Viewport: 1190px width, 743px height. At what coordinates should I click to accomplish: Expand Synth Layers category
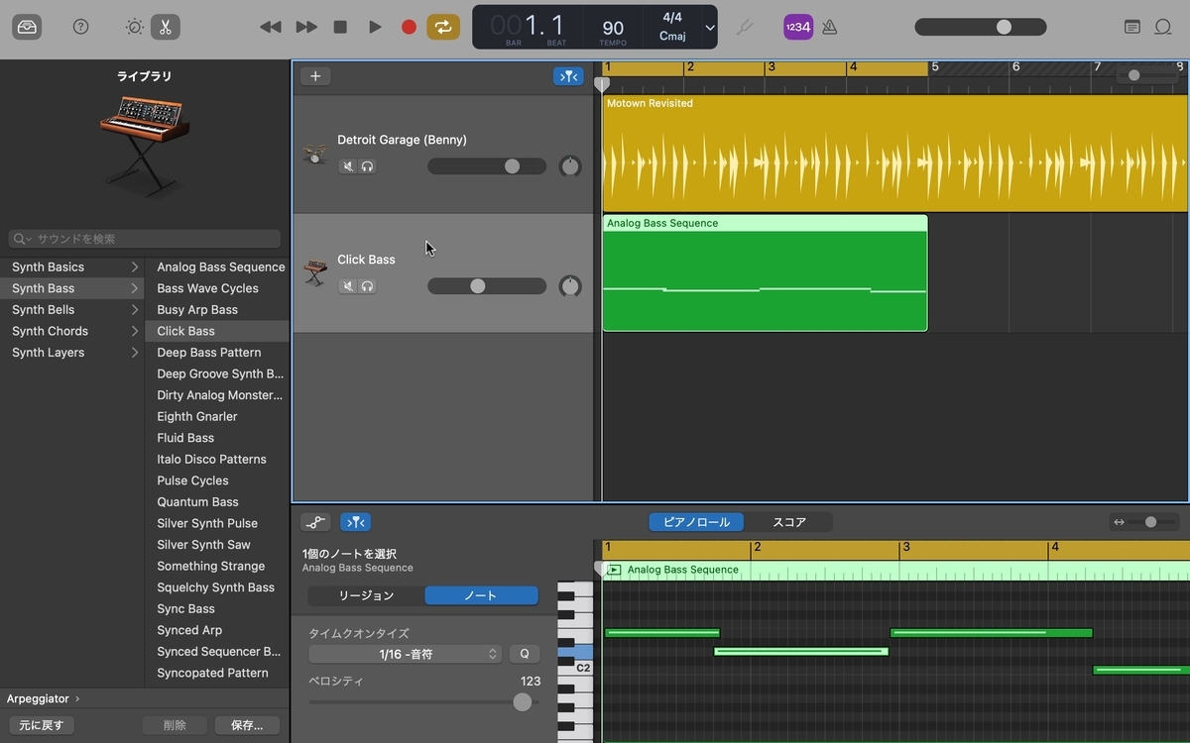tap(135, 353)
